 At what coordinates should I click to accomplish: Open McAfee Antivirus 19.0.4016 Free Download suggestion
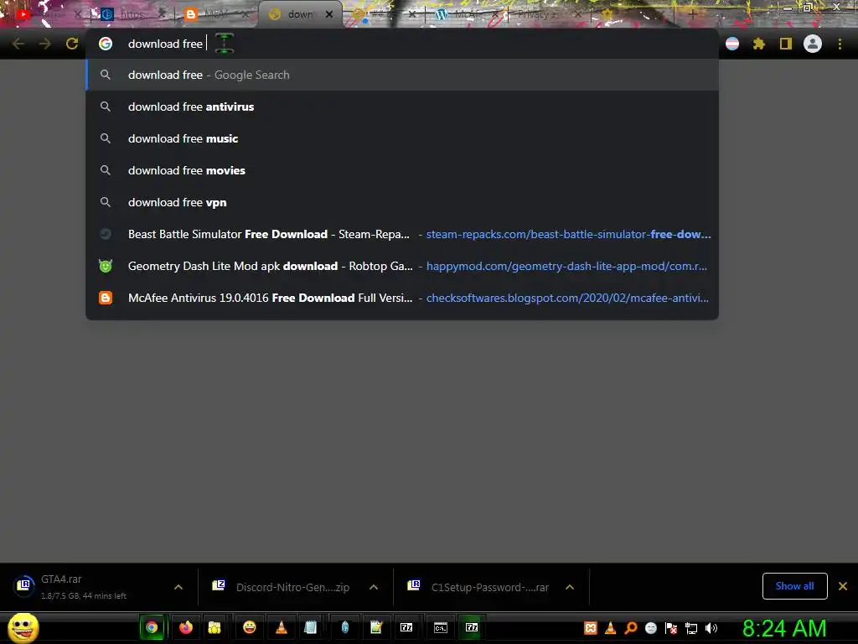(x=402, y=298)
